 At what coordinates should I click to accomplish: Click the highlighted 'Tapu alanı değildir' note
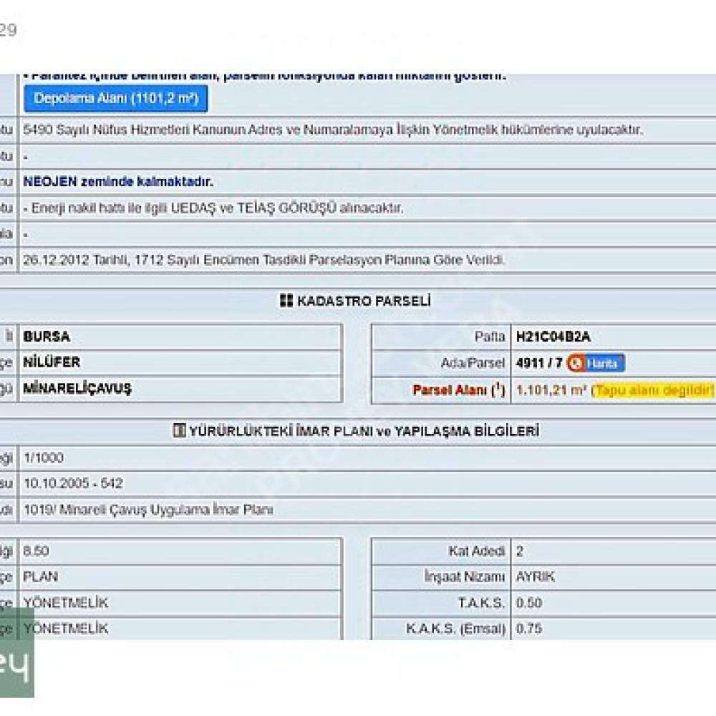653,390
